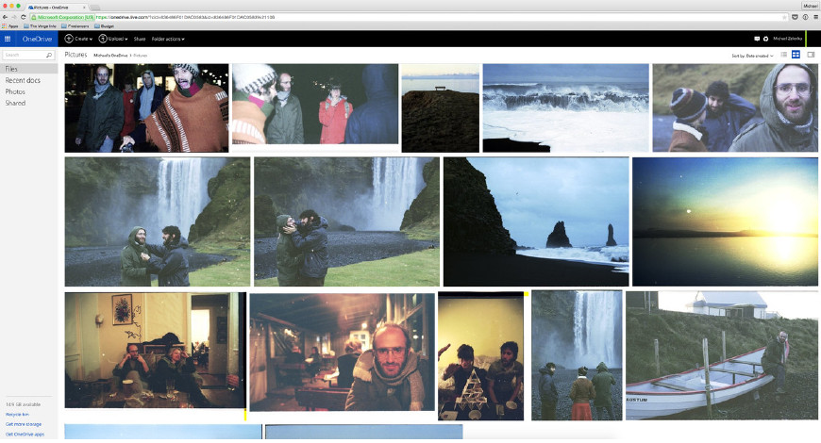This screenshot has width=821, height=443.
Task: Open the night photo with red jacket person
Action: [314, 104]
